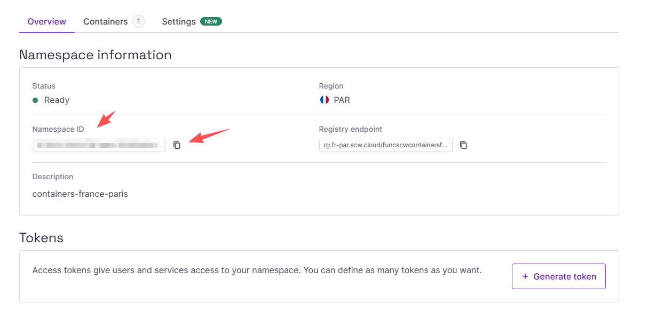
Task: Click the French flag region icon
Action: click(x=324, y=100)
